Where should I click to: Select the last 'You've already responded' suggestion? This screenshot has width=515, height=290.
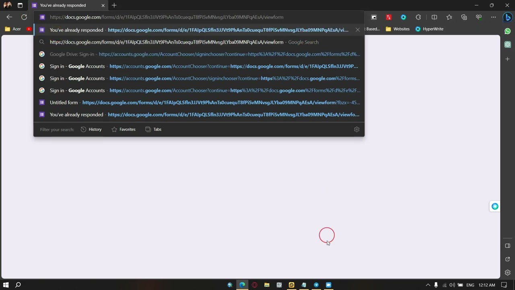click(199, 114)
